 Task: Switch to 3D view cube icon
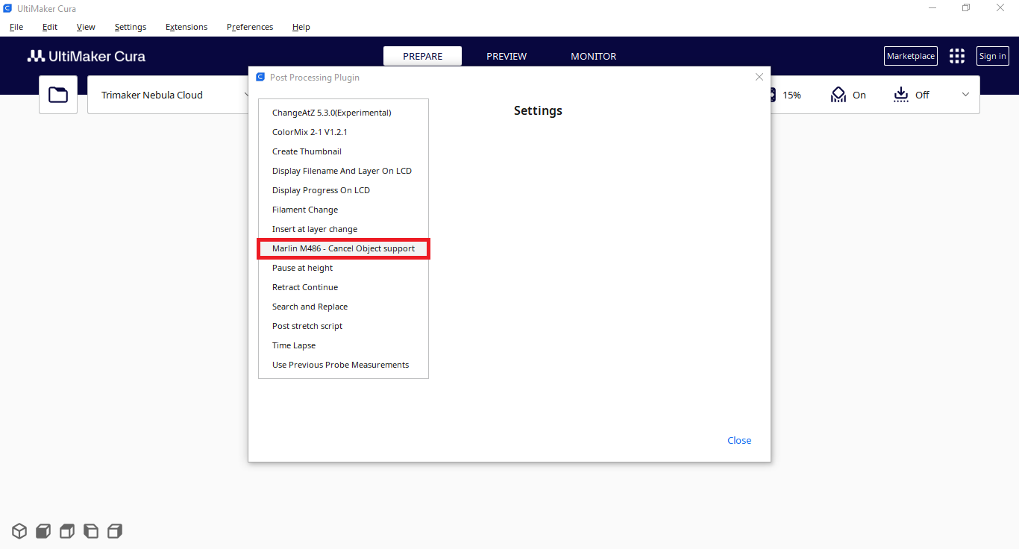(19, 531)
